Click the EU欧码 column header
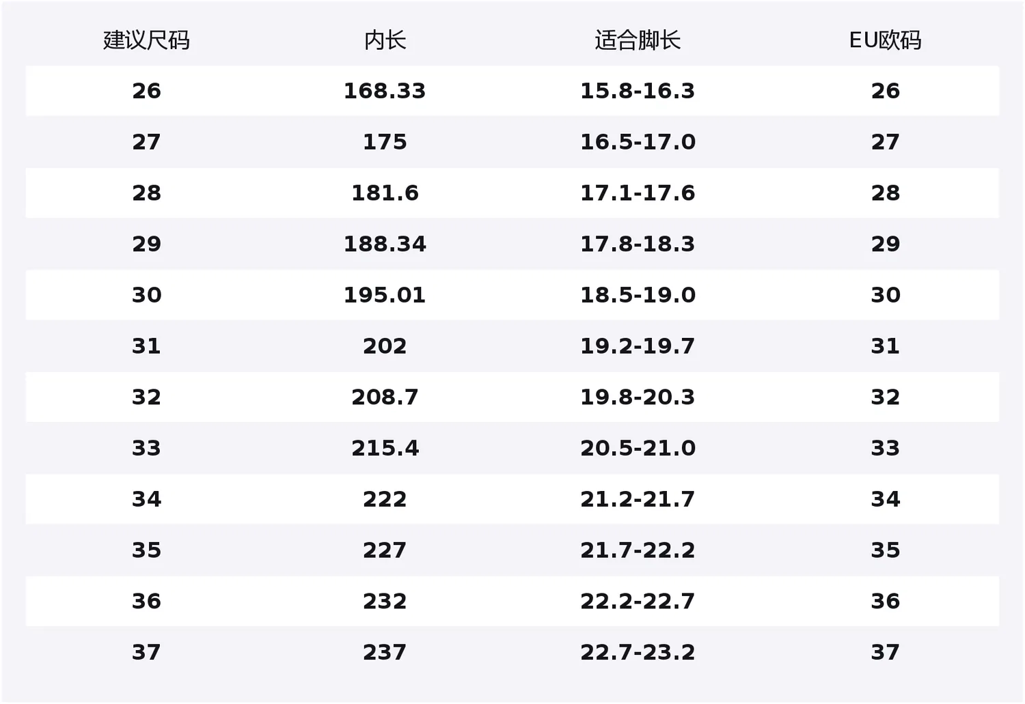The height and width of the screenshot is (704, 1025). pos(885,40)
